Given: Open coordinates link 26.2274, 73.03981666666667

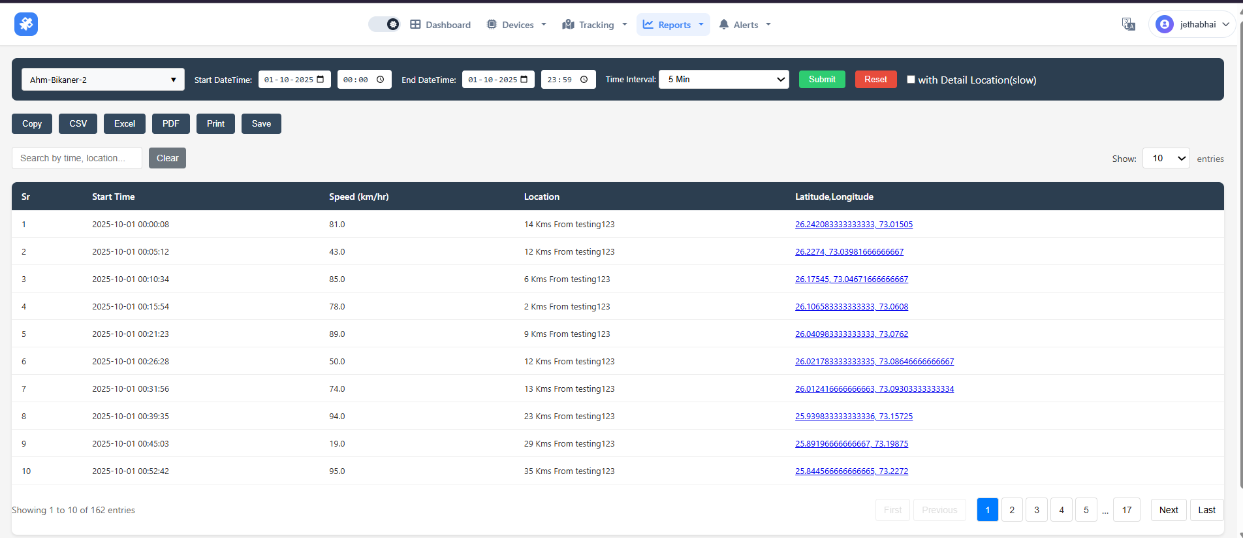Looking at the screenshot, I should pos(849,252).
